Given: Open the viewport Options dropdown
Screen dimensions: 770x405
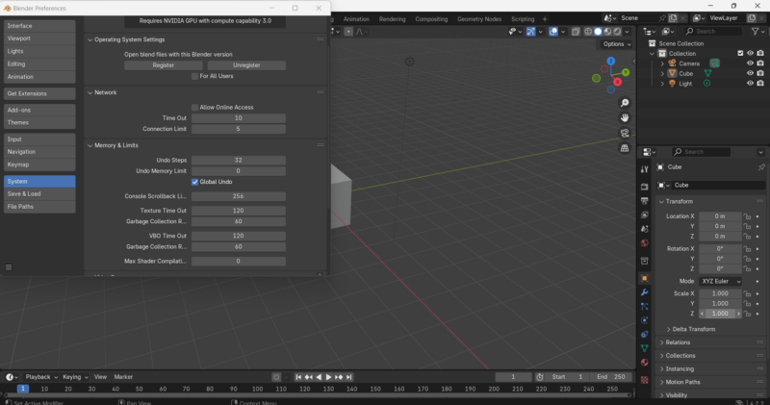Looking at the screenshot, I should [x=617, y=44].
